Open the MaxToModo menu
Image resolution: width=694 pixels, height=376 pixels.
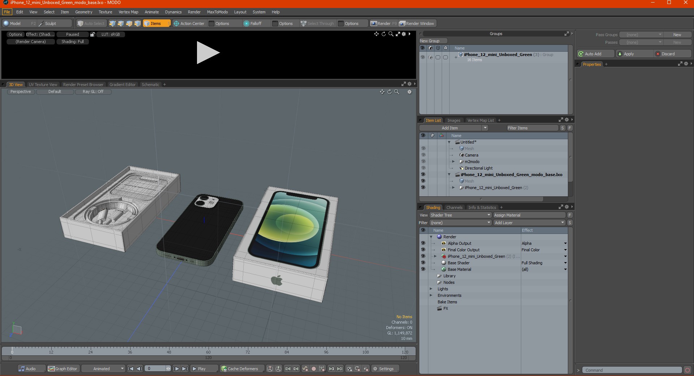click(x=217, y=12)
